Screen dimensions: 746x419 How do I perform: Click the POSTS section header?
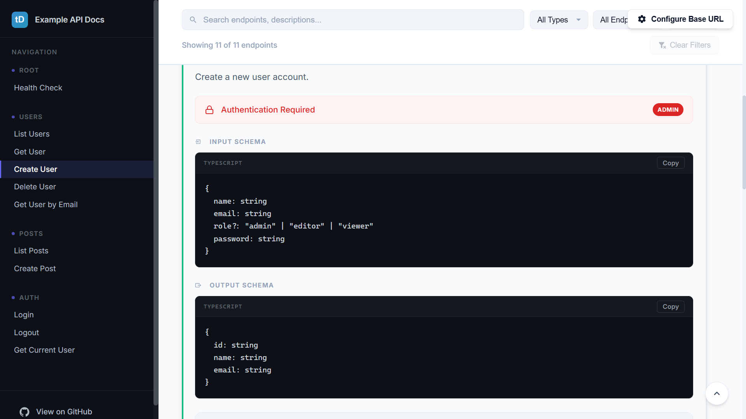pyautogui.click(x=31, y=234)
